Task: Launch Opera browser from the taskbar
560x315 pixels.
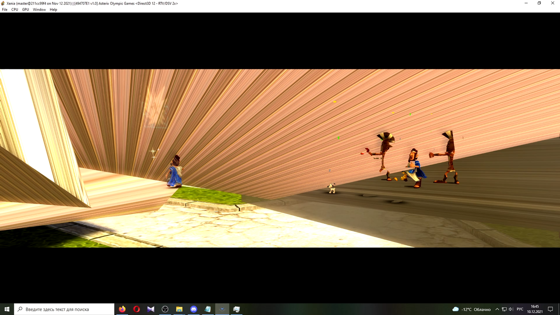Action: pyautogui.click(x=136, y=309)
